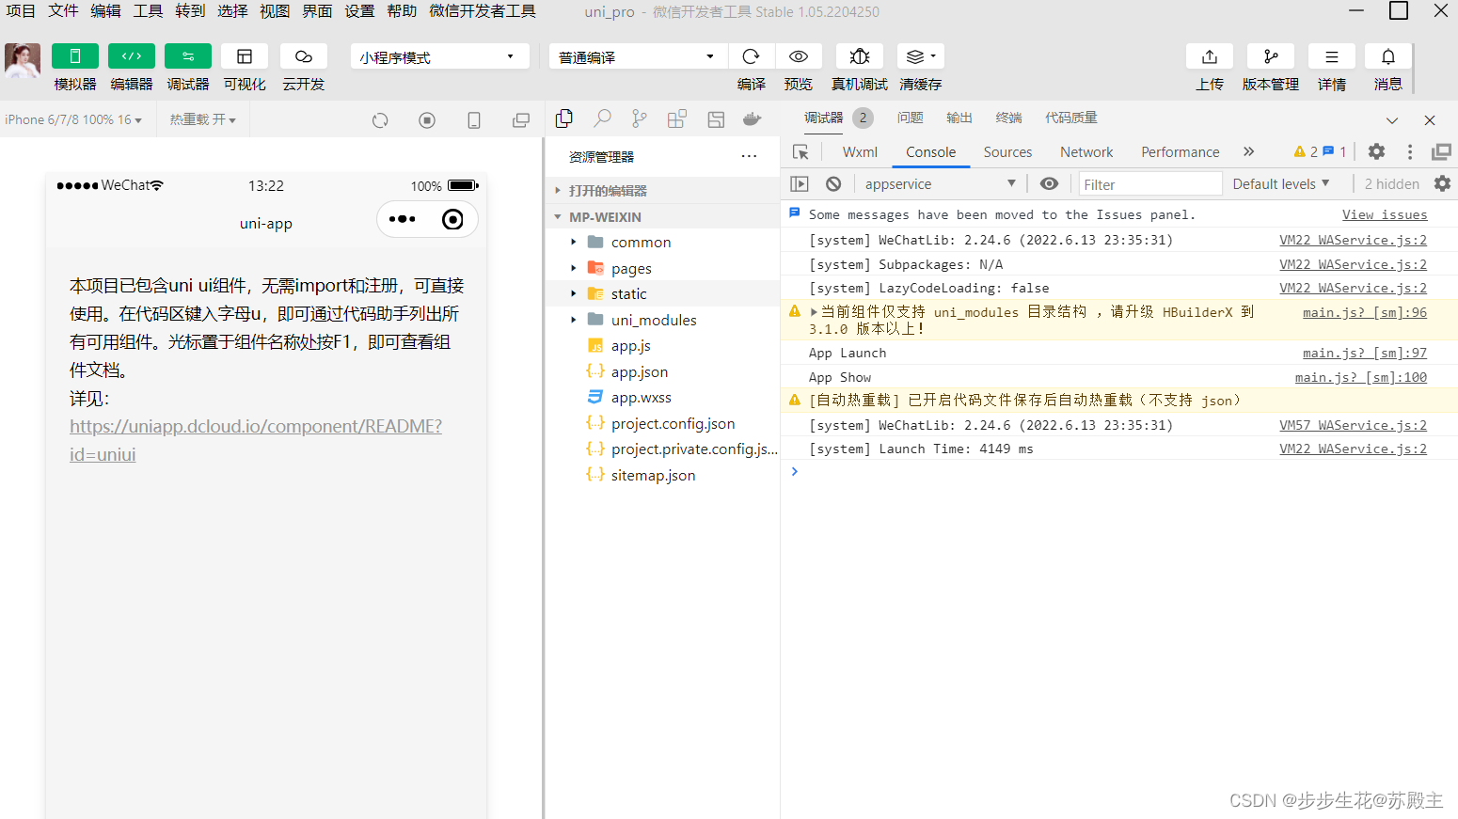
Task: Toggle editor layout icon
Action: pyautogui.click(x=716, y=119)
